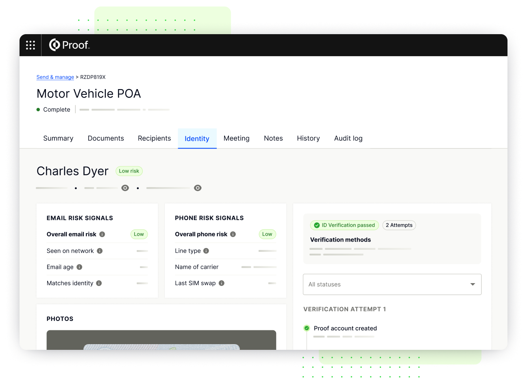The image size is (527, 384).
Task: Click the Verification methods heading
Action: pyautogui.click(x=340, y=240)
